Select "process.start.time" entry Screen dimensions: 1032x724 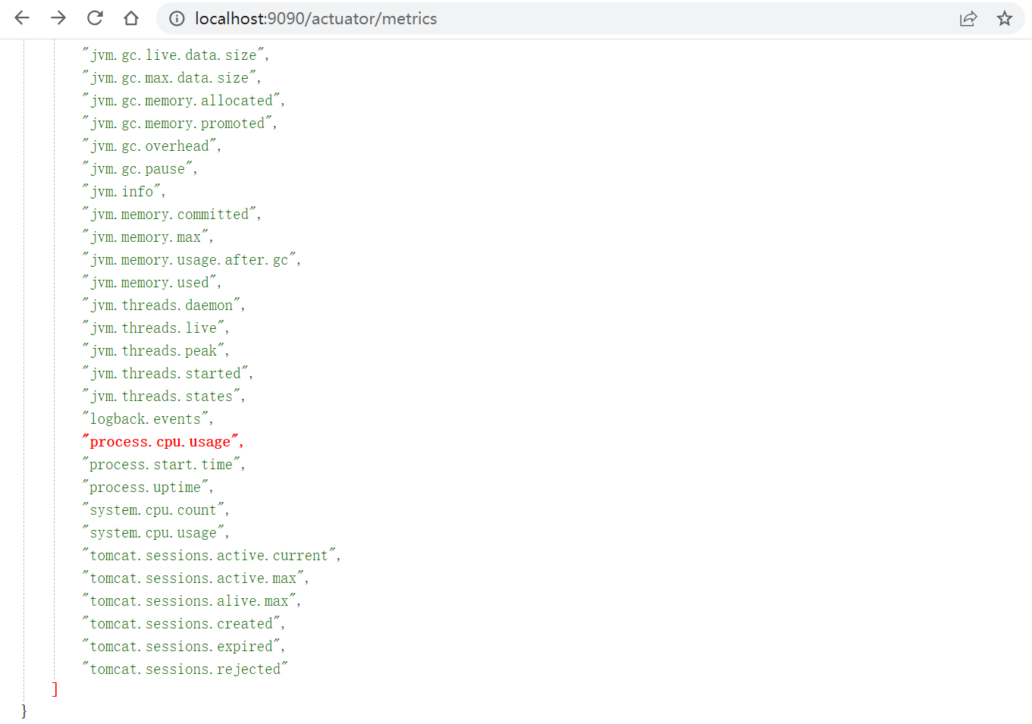pyautogui.click(x=161, y=465)
